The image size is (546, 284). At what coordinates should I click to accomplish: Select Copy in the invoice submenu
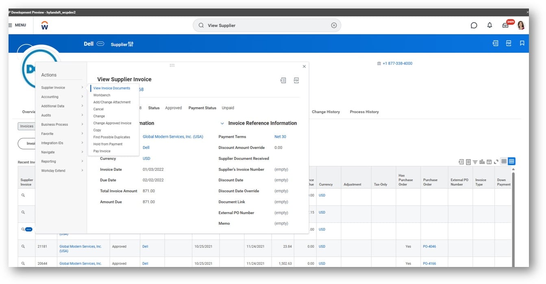click(97, 130)
